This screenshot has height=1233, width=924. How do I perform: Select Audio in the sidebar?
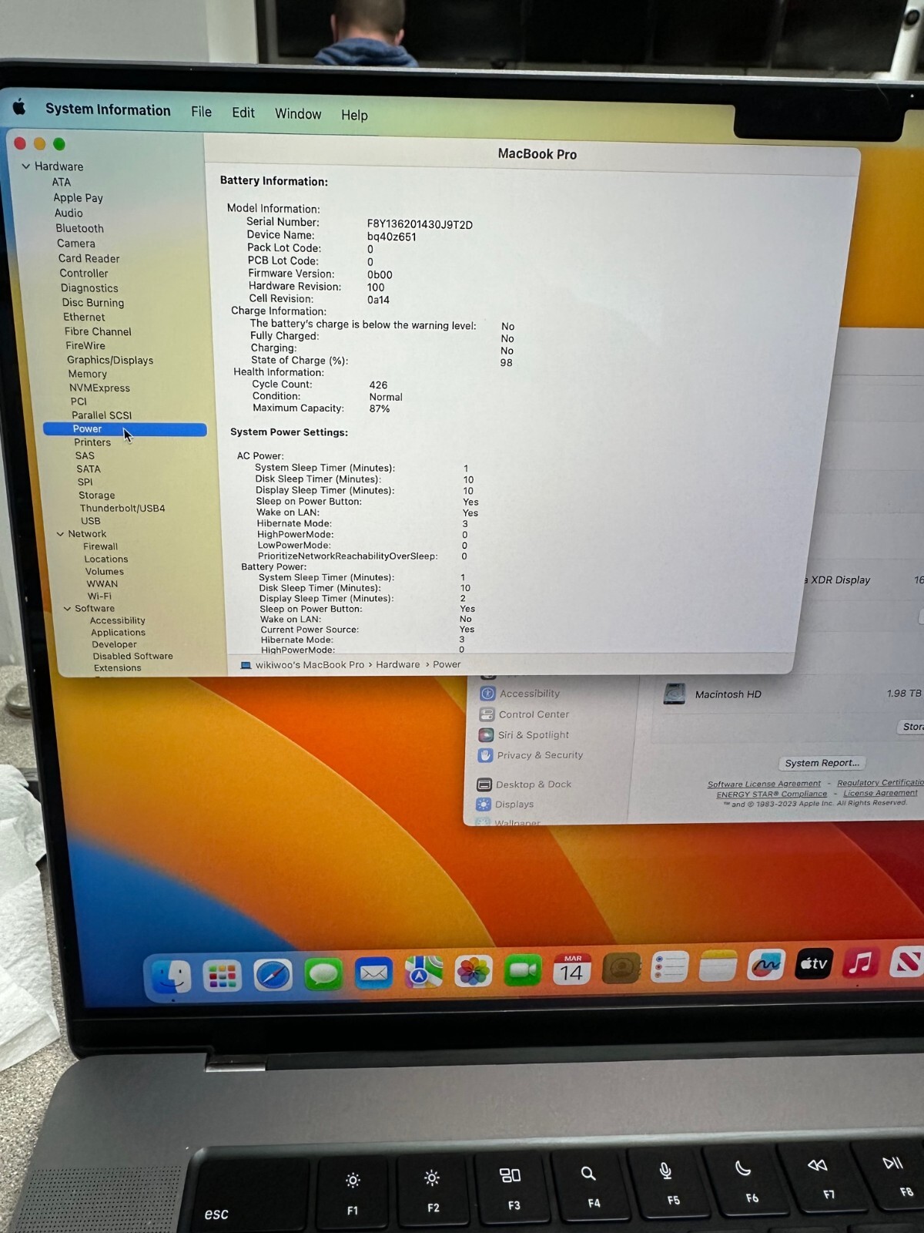click(x=69, y=213)
